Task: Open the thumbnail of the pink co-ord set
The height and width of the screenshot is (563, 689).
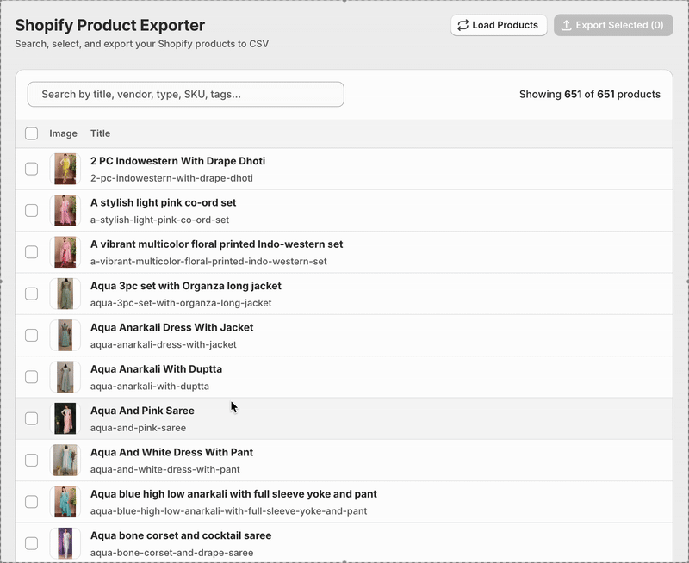Action: (x=65, y=209)
